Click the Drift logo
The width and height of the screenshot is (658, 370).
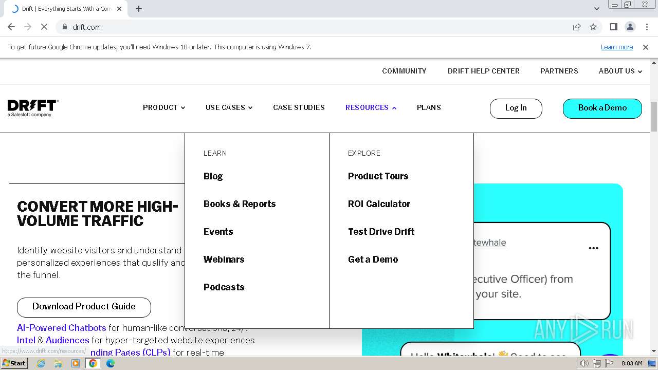[x=33, y=108]
